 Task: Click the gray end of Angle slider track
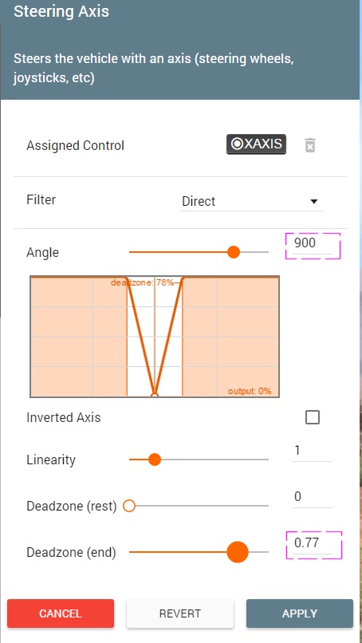pyautogui.click(x=254, y=252)
